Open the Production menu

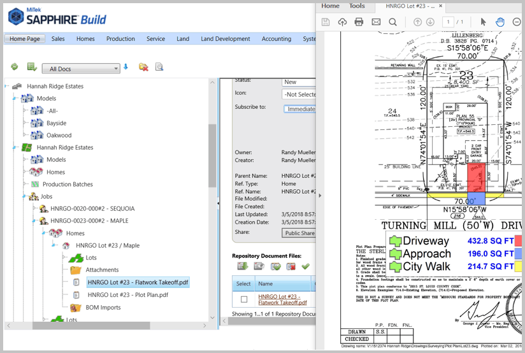tap(120, 39)
